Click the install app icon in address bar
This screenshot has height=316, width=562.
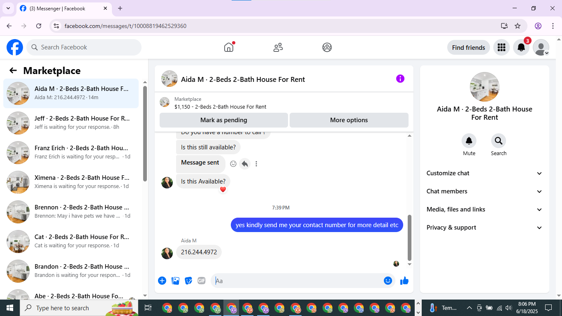(x=504, y=26)
